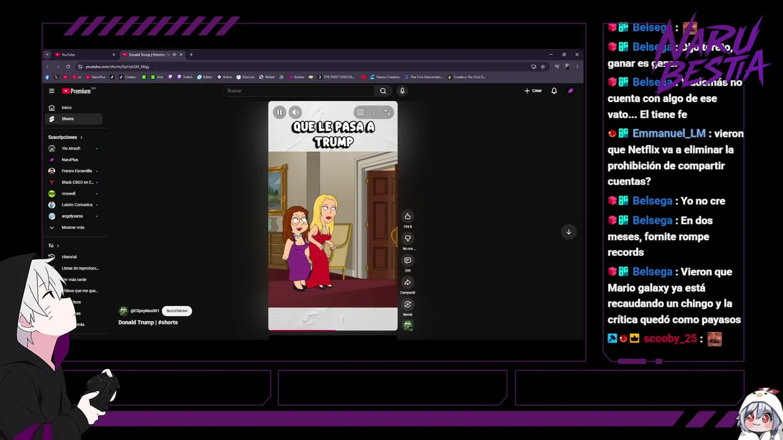Go to the next Short with down arrow
The width and height of the screenshot is (783, 440).
568,232
